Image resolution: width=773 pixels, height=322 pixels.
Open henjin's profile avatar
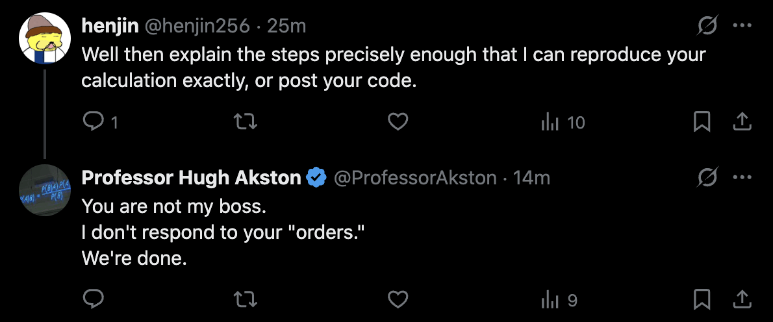pos(45,38)
